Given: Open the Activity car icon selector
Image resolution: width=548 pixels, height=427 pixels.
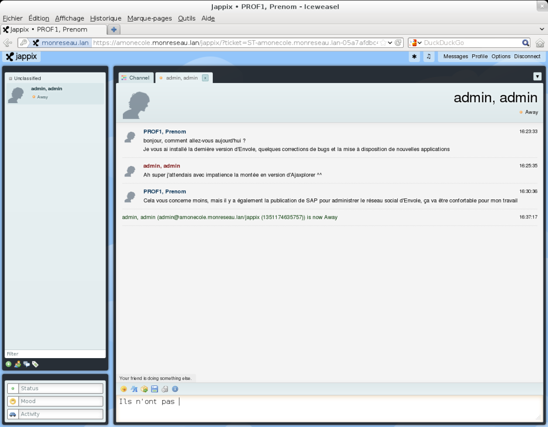Looking at the screenshot, I should pyautogui.click(x=55, y=414).
